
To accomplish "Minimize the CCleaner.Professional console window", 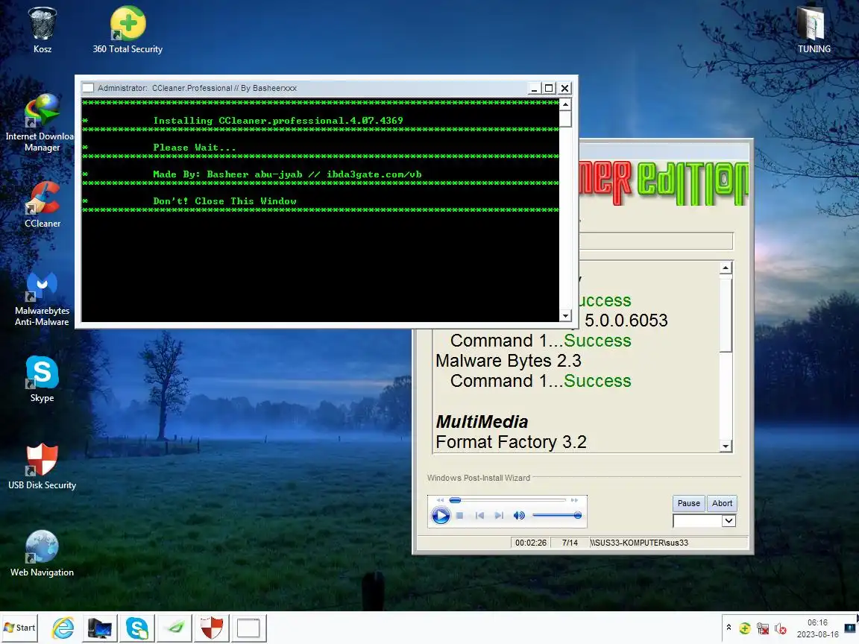I will pos(534,88).
